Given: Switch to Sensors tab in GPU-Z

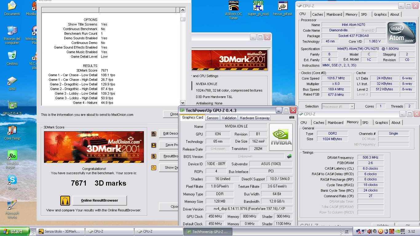Looking at the screenshot, I should (x=212, y=118).
